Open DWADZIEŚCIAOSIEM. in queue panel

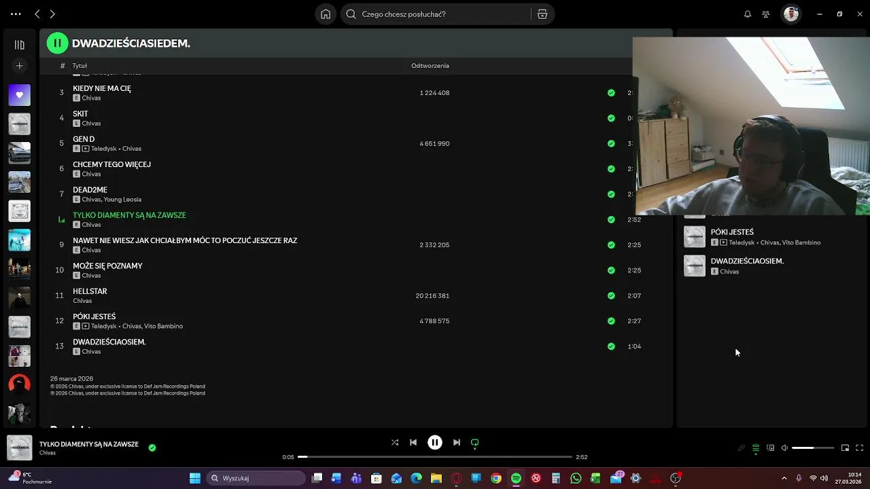click(x=747, y=261)
